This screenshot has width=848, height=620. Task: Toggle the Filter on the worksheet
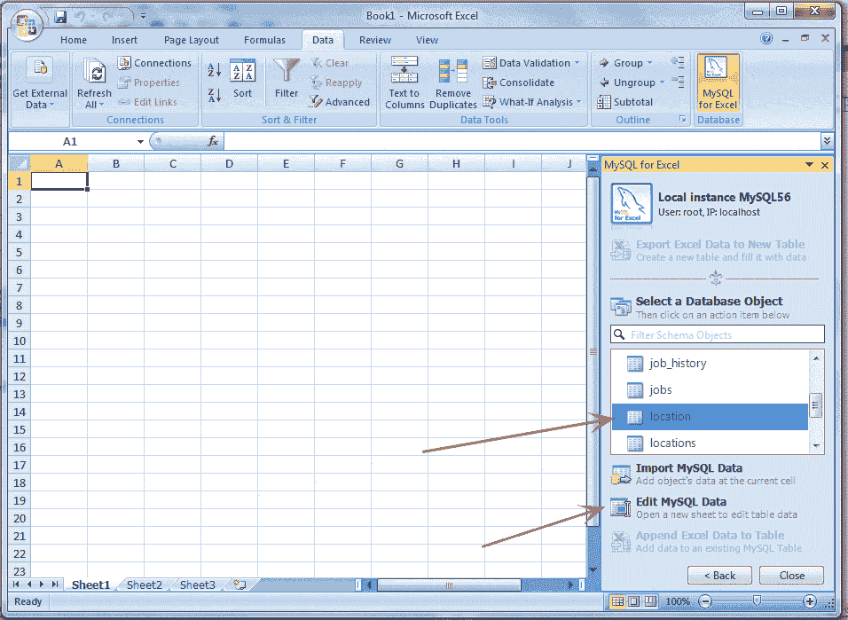[286, 82]
